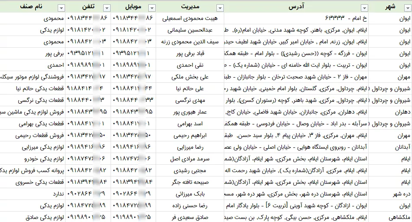The image size is (412, 222).
Task: Select the مدیریت column header
Action: click(x=190, y=7)
